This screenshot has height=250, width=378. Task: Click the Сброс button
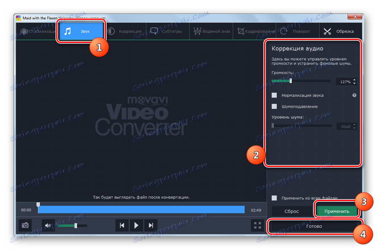pos(292,211)
